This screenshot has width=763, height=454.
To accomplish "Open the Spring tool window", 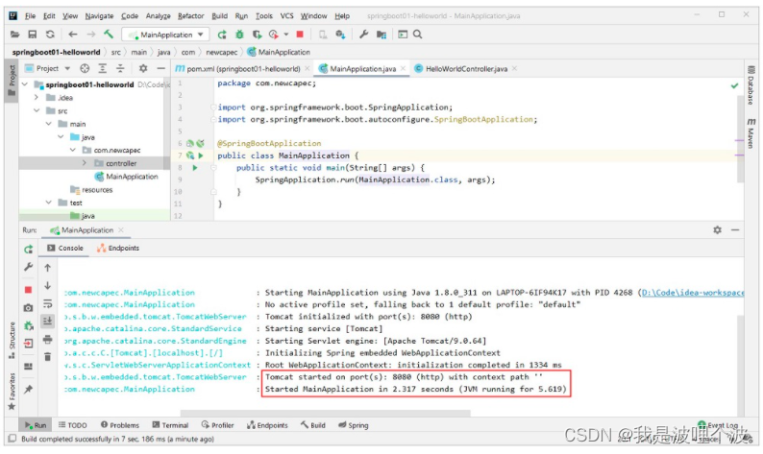I will pyautogui.click(x=354, y=425).
